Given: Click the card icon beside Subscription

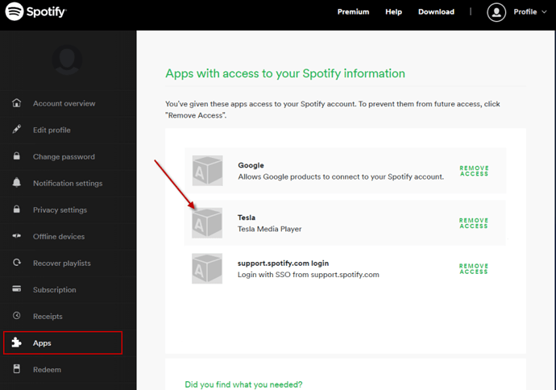Looking at the screenshot, I should pos(16,288).
